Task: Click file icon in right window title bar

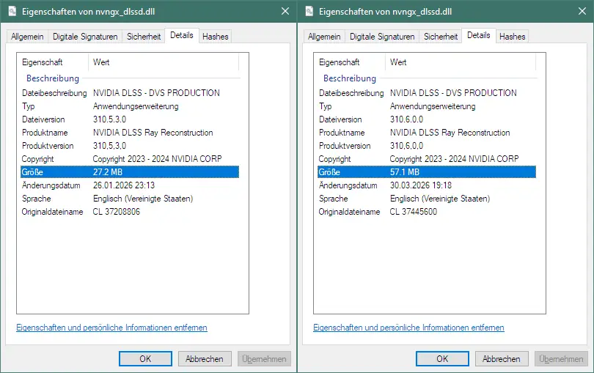Action: pos(309,12)
